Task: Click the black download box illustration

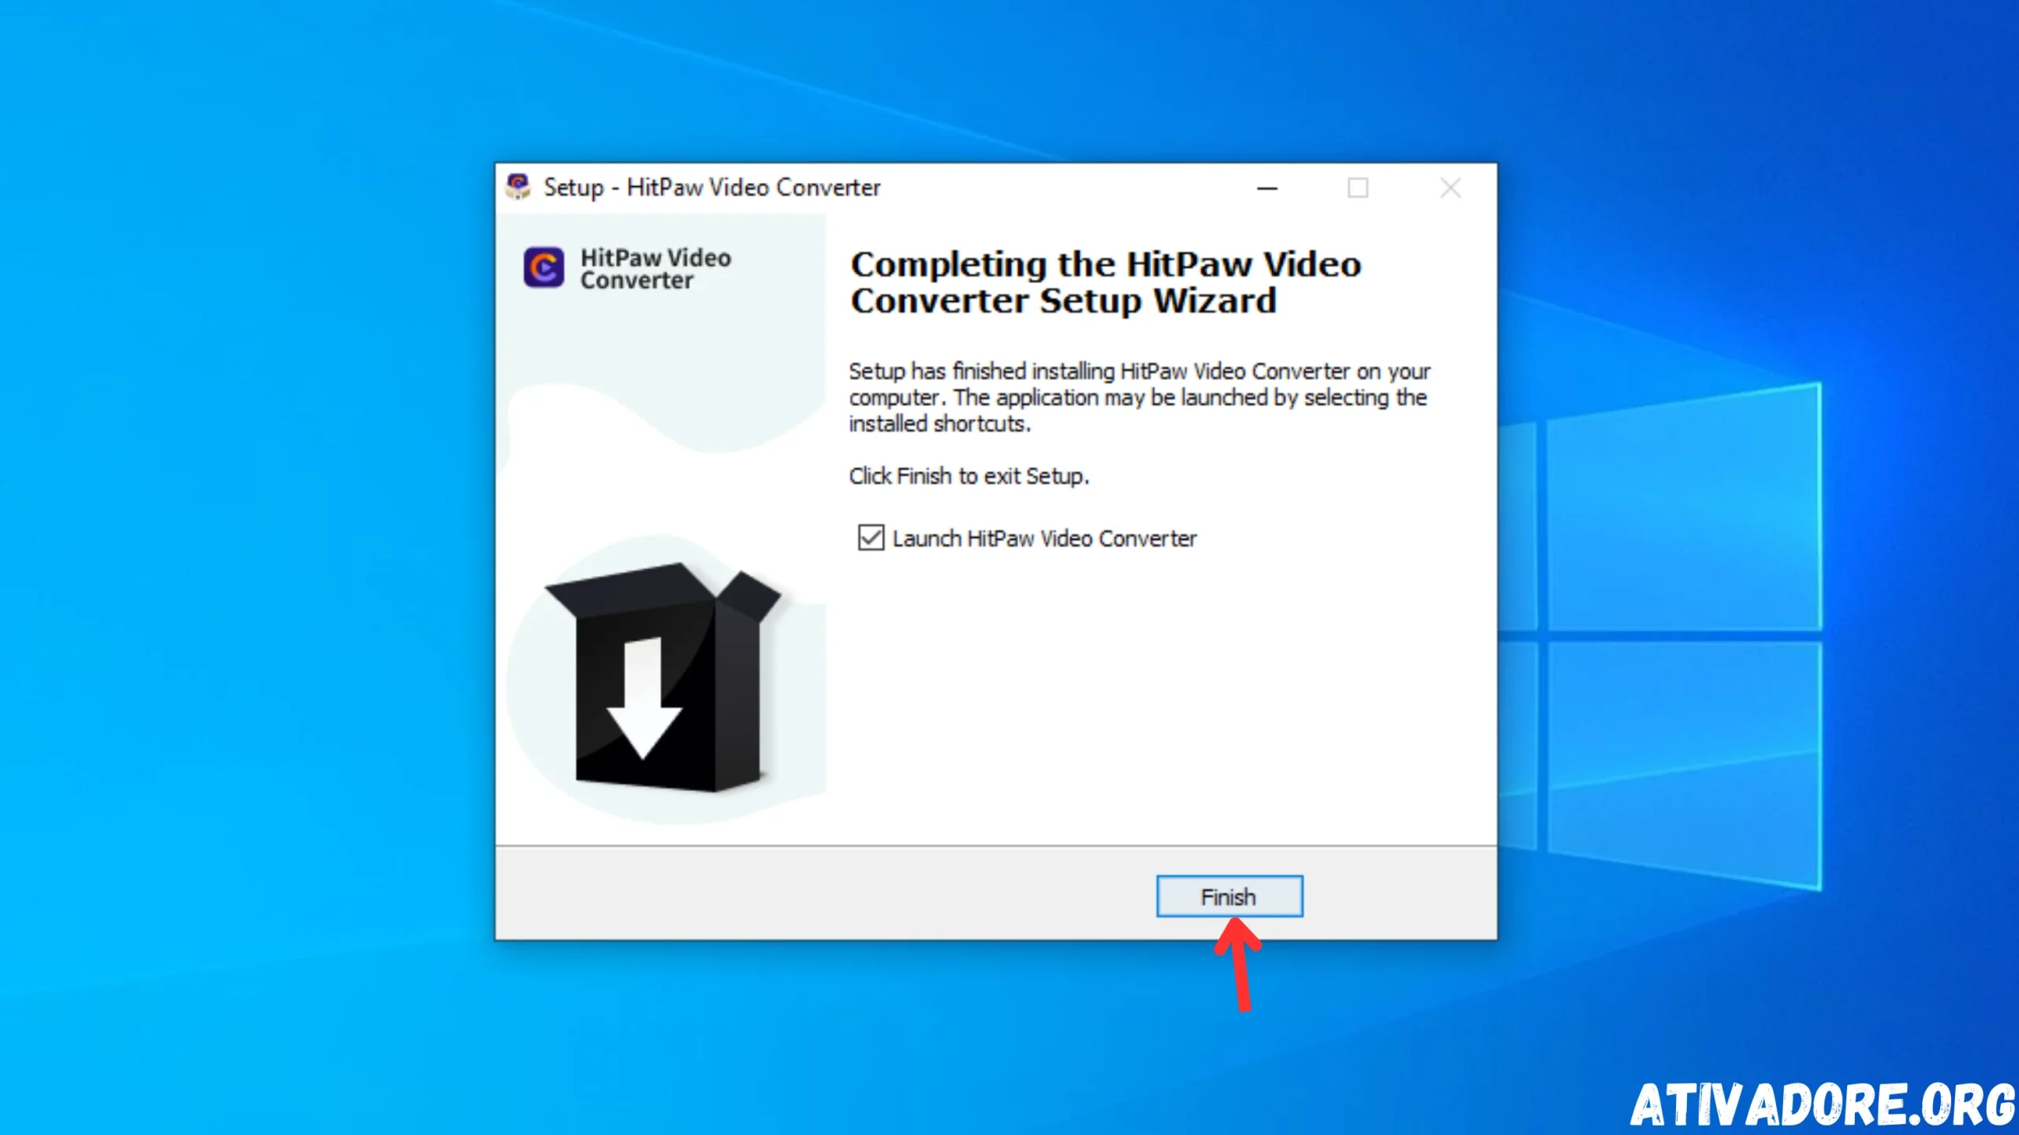Action: coord(662,677)
